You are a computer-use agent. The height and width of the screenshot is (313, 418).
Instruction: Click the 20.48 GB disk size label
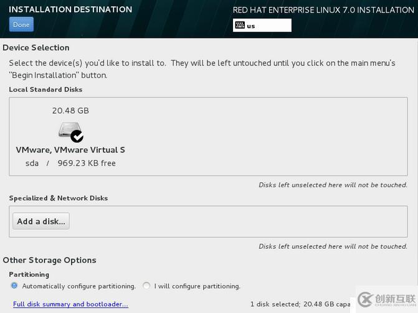70,111
